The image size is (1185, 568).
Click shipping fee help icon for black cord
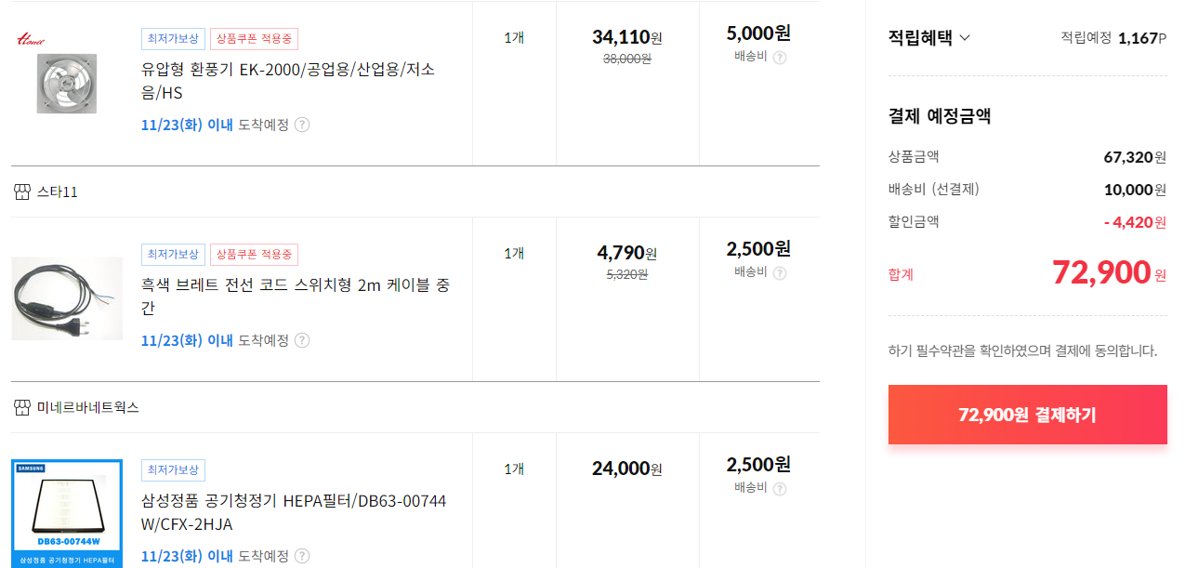pyautogui.click(x=780, y=273)
